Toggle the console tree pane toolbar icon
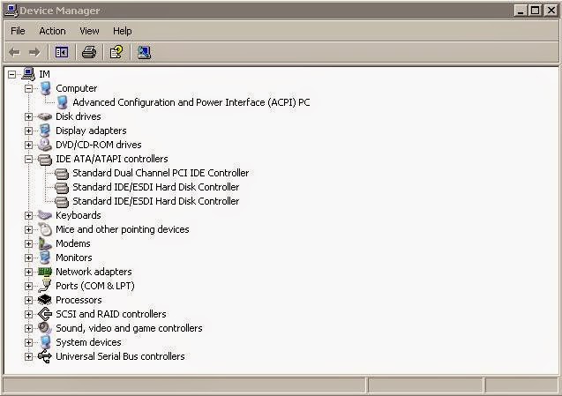 61,52
